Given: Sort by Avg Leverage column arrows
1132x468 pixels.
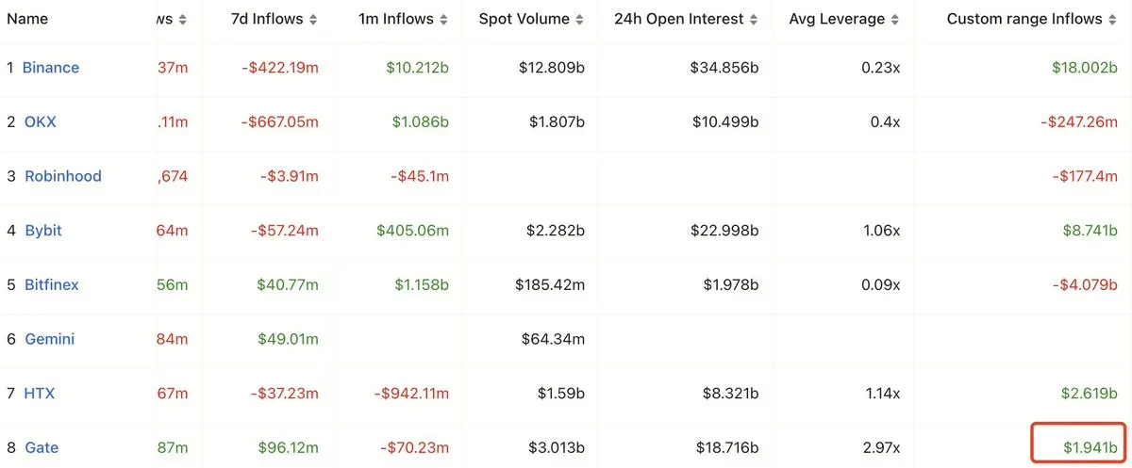Looking at the screenshot, I should point(895,19).
